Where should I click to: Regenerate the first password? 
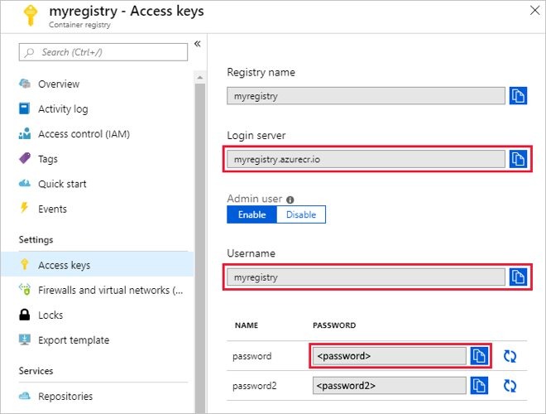pos(510,356)
